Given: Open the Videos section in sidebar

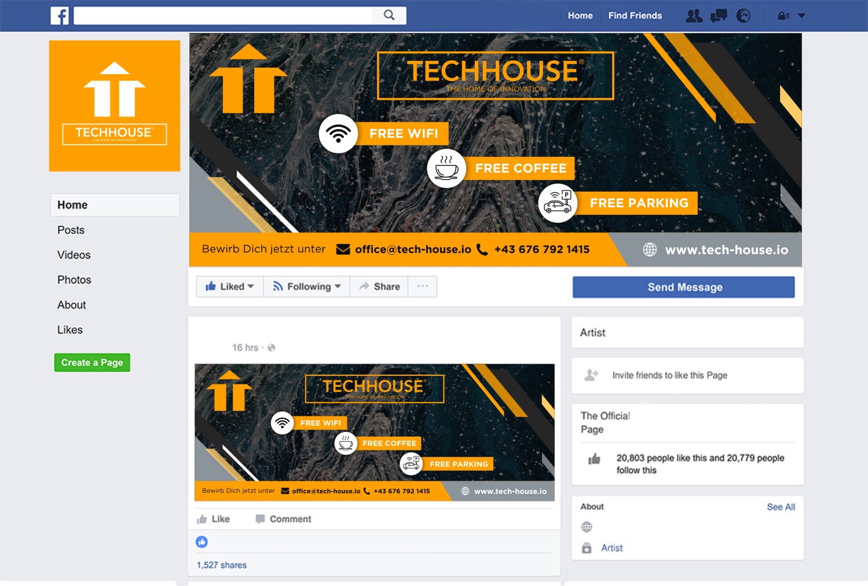Looking at the screenshot, I should coord(74,255).
